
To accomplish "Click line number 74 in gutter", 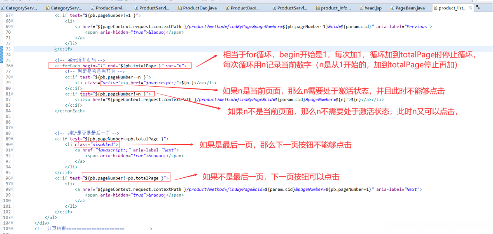I will pyautogui.click(x=8, y=55).
